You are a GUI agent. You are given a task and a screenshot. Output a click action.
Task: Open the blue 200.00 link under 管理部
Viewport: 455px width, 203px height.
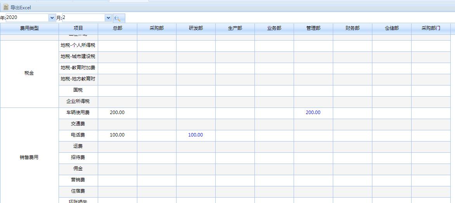313,113
